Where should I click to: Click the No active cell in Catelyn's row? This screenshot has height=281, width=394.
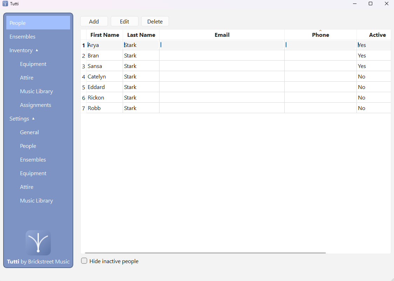click(x=374, y=77)
